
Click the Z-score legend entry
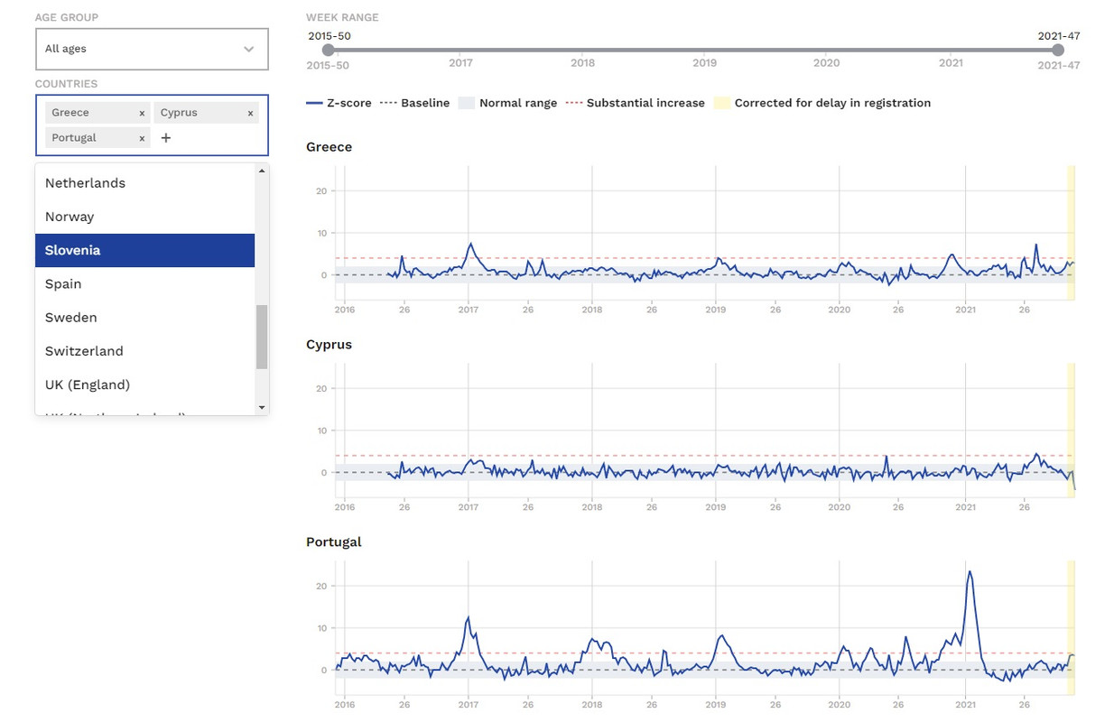coord(339,103)
